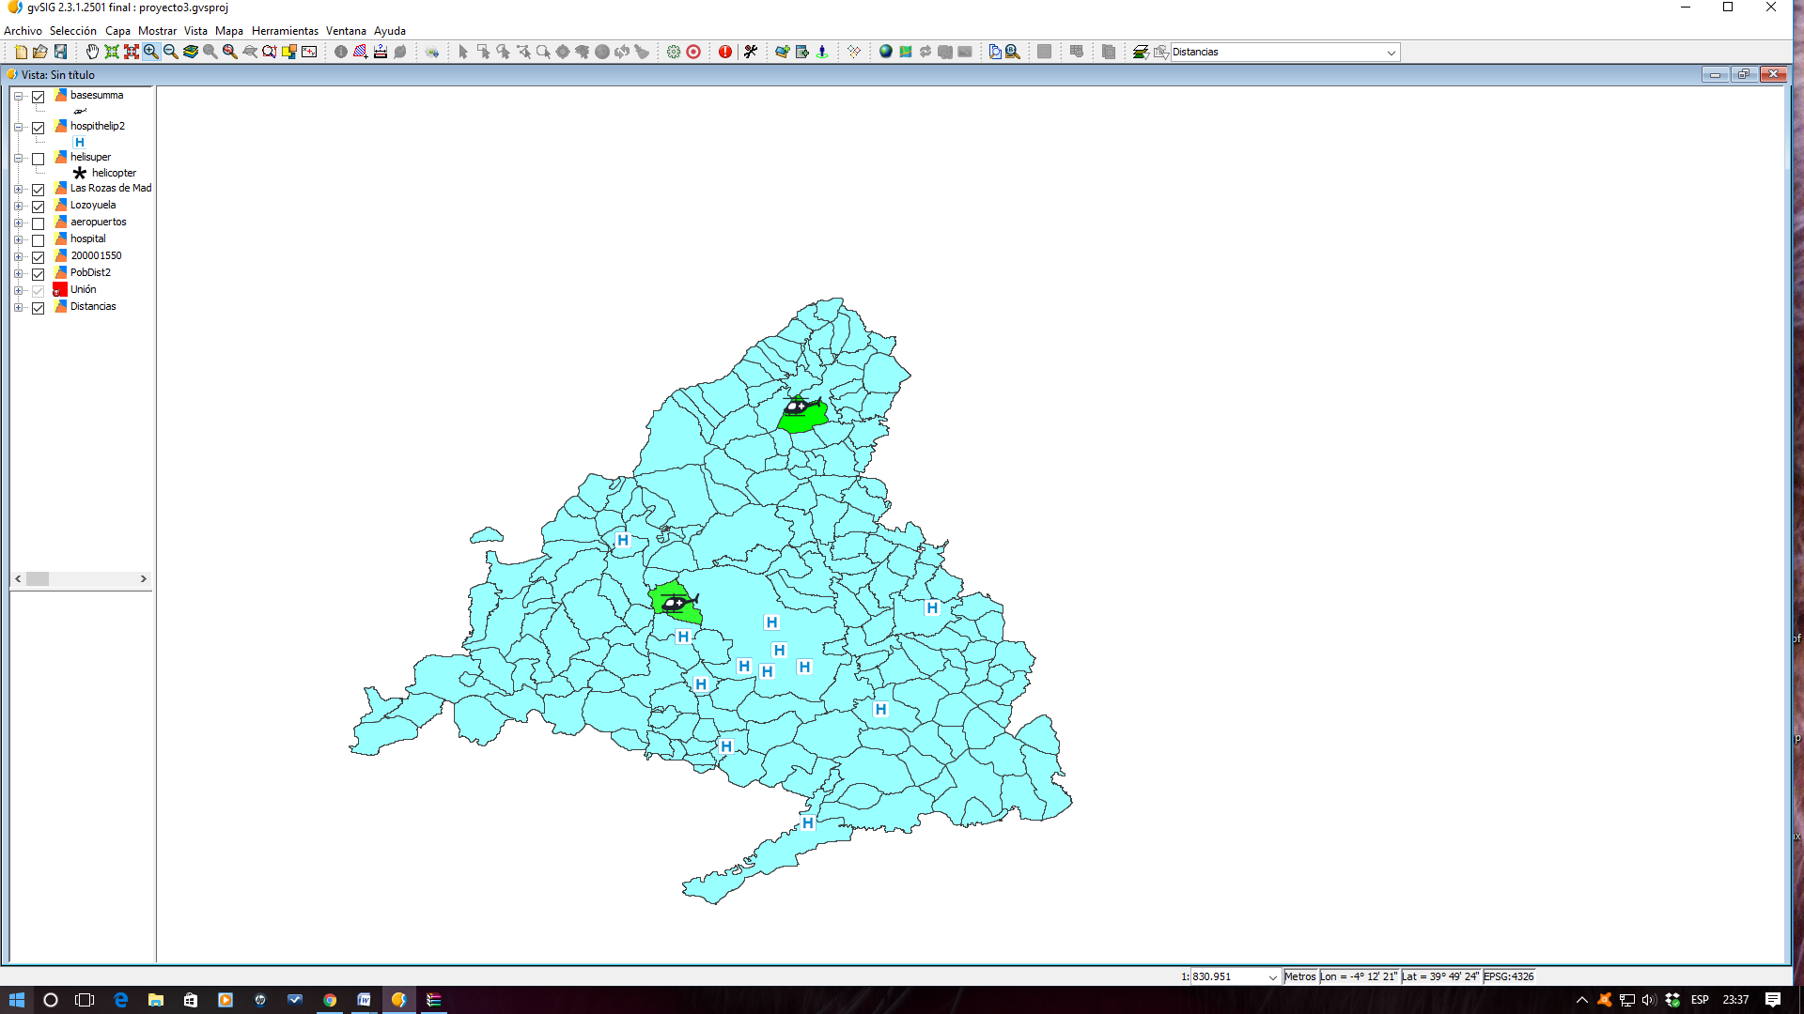Click the Zoom previous red-arrow magnifier icon
The image size is (1804, 1014).
(230, 52)
